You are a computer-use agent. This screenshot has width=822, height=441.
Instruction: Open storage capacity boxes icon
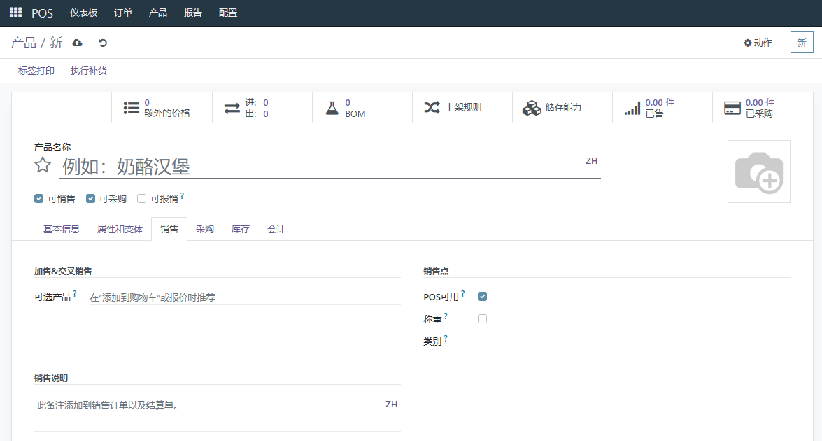click(x=532, y=108)
